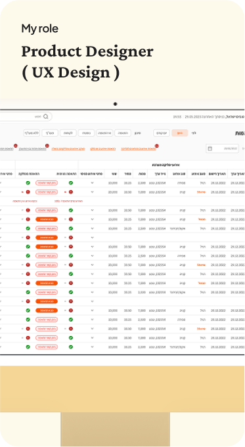Click into the search input field

pyautogui.click(x=26, y=116)
